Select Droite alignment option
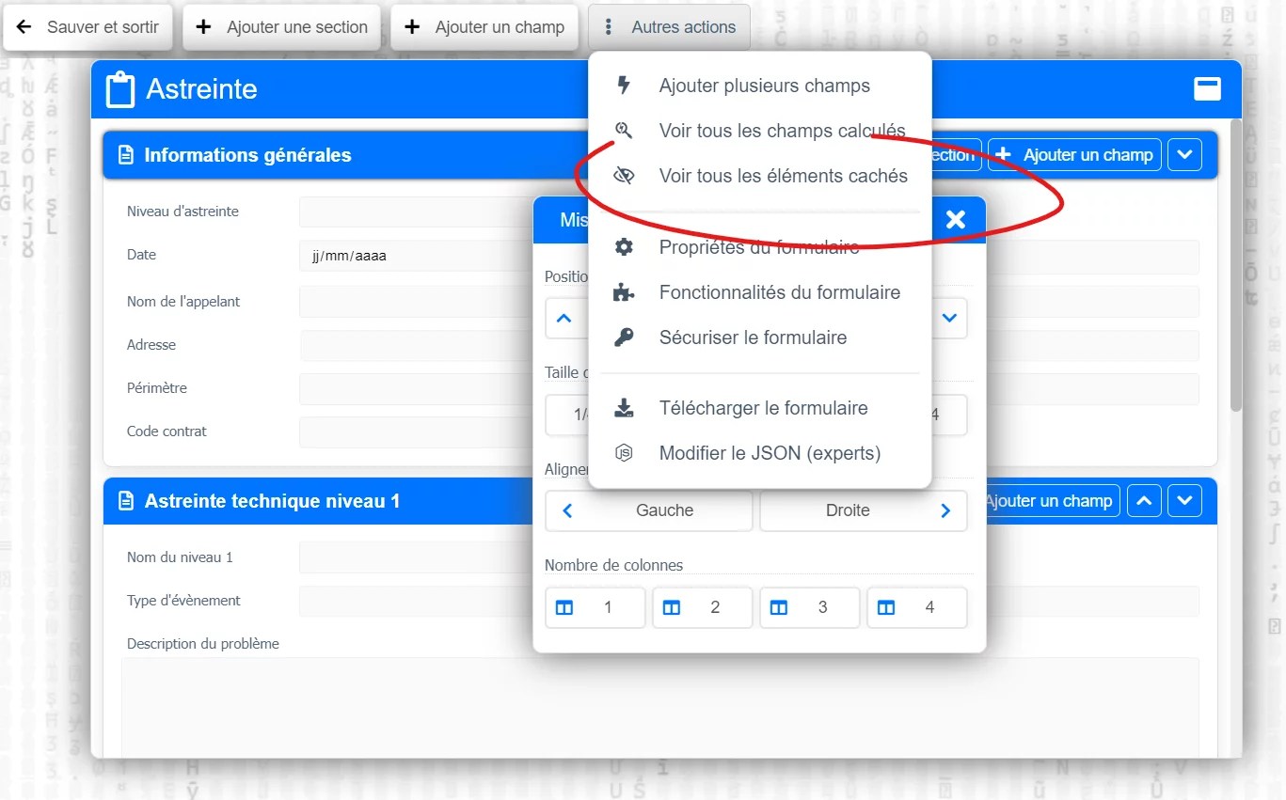The image size is (1286, 800). coord(863,510)
